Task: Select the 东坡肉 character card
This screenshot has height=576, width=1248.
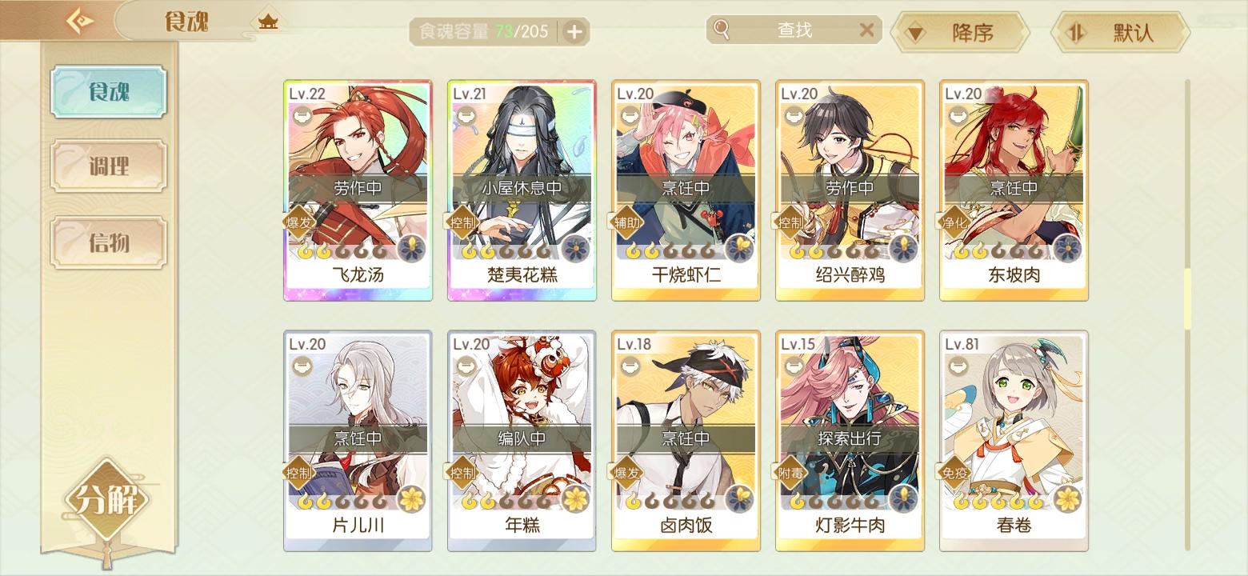Action: [1014, 190]
